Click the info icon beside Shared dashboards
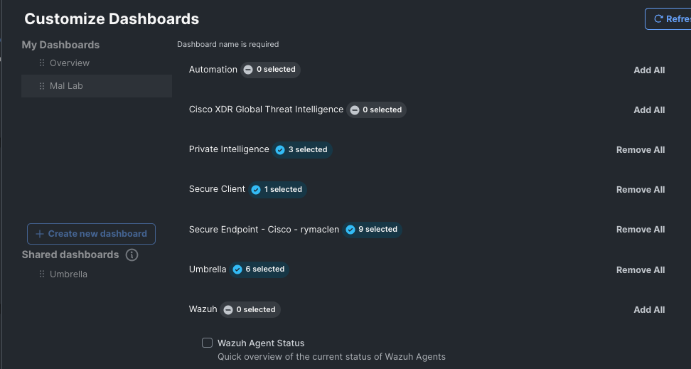Viewport: 691px width, 369px height. tap(132, 255)
